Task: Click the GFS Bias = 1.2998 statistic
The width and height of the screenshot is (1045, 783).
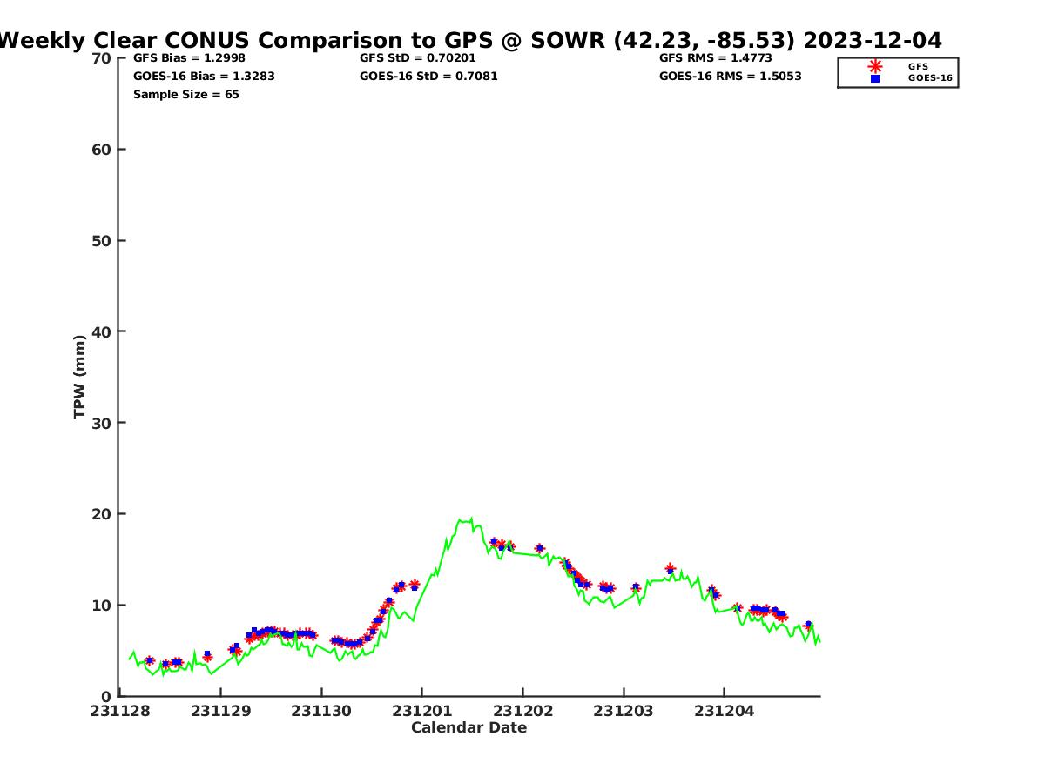Action: pos(189,58)
